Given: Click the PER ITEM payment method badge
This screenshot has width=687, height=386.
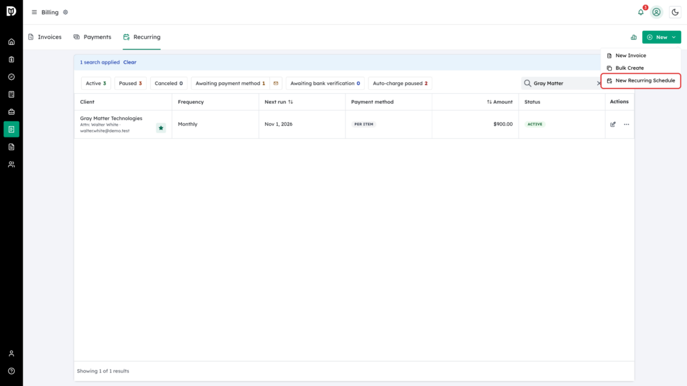Looking at the screenshot, I should point(364,124).
